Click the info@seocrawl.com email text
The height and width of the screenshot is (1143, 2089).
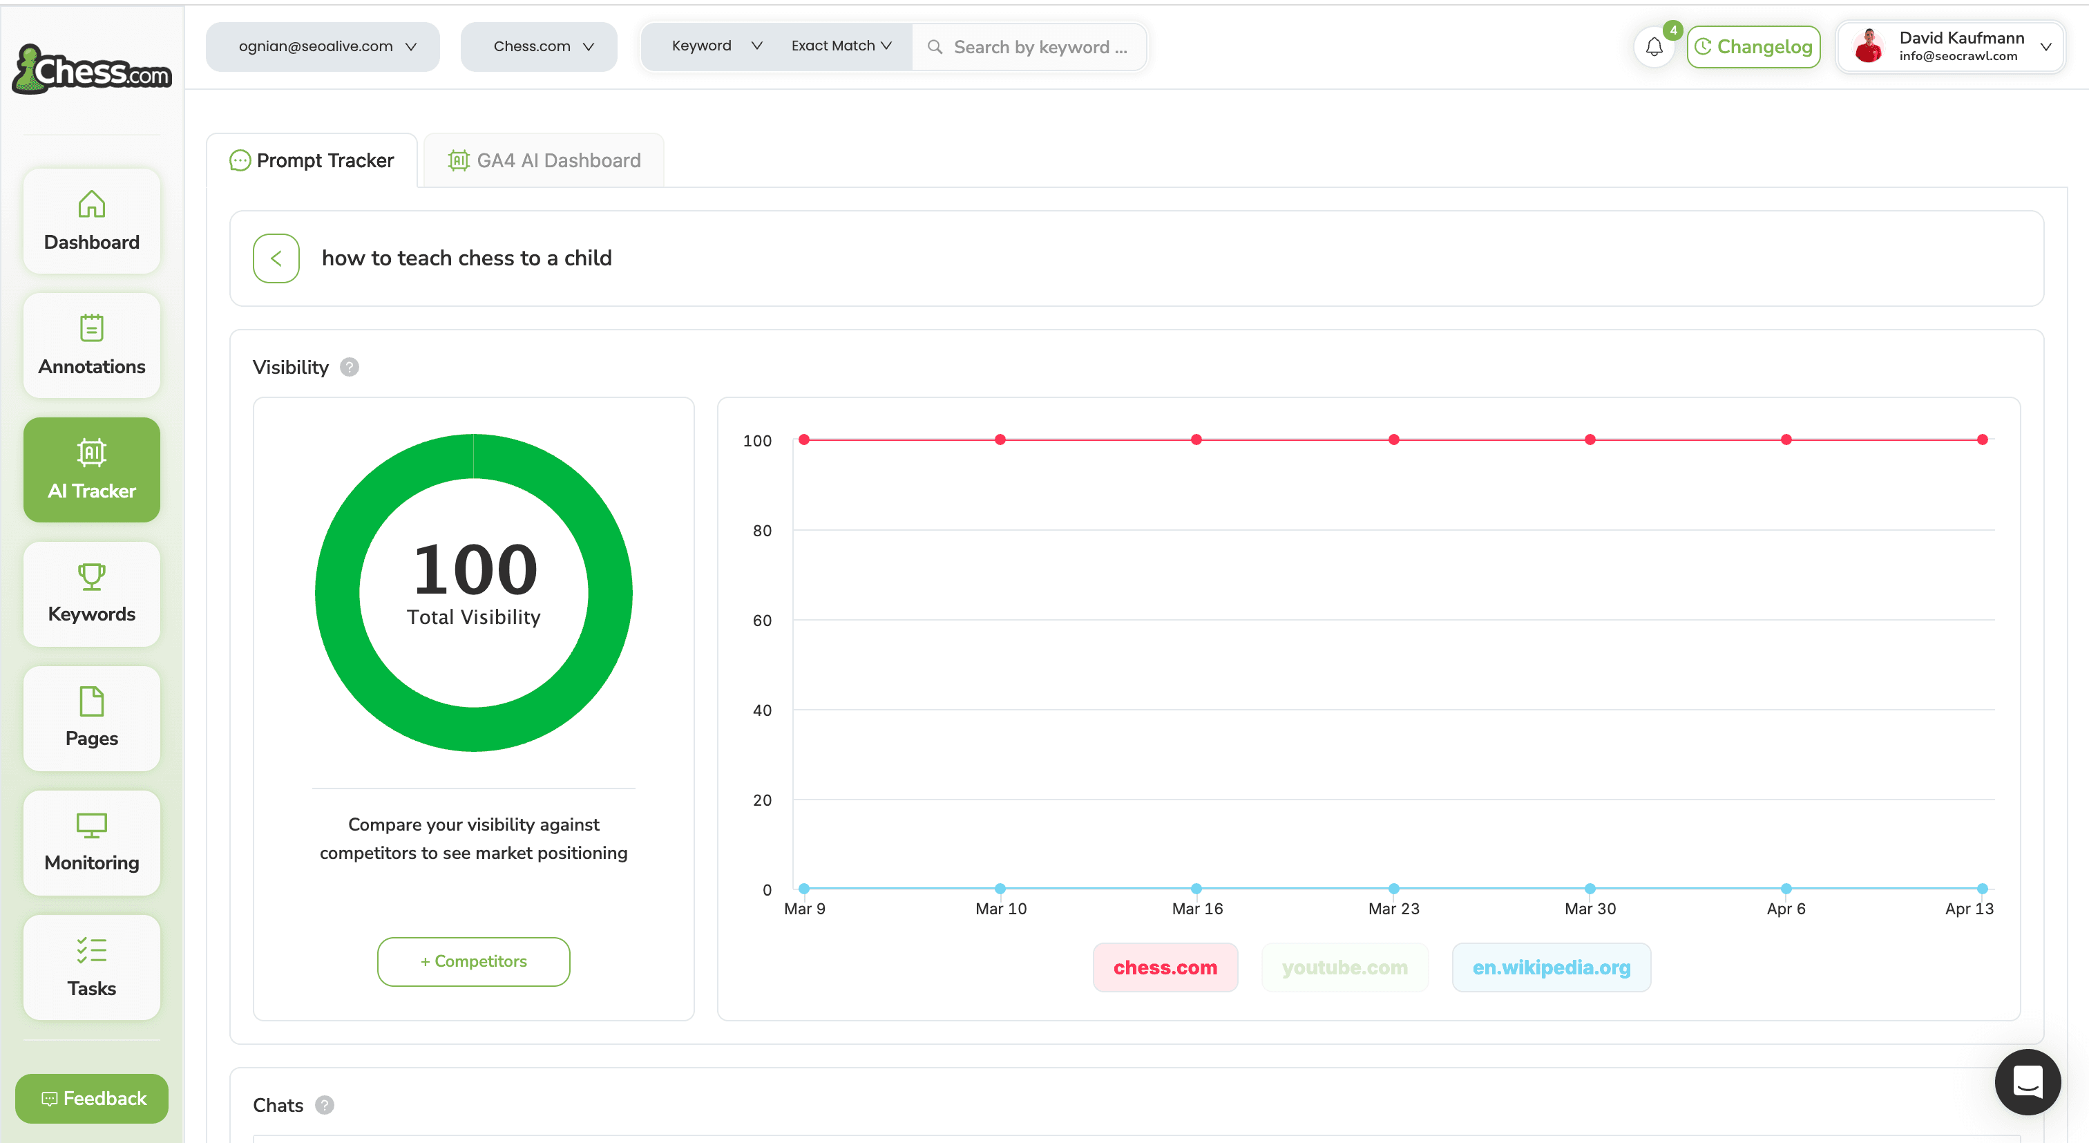(x=1958, y=56)
